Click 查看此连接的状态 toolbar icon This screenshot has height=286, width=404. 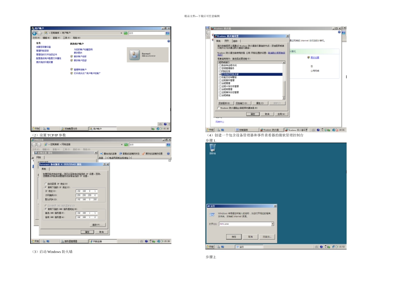[x=120, y=154]
